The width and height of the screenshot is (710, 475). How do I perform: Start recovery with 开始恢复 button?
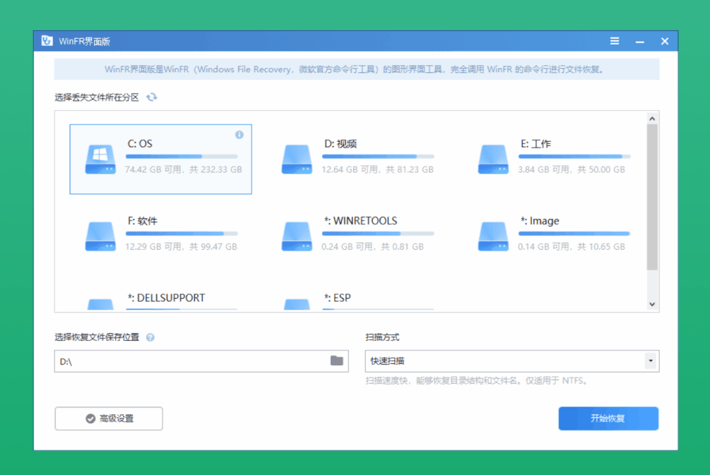coord(608,418)
